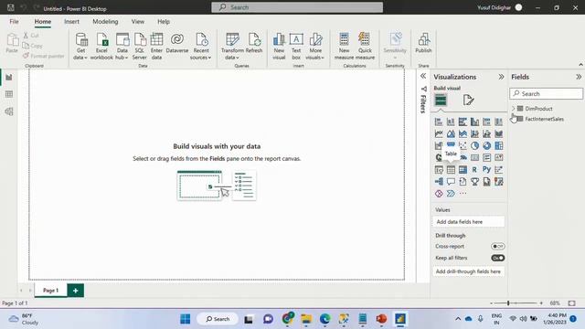Select the Line chart visual
This screenshot has height=329, width=585.
click(439, 133)
